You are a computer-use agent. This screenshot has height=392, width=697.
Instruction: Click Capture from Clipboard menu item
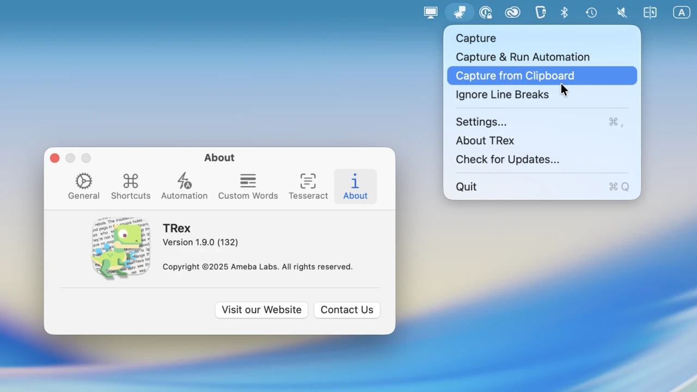(x=515, y=76)
